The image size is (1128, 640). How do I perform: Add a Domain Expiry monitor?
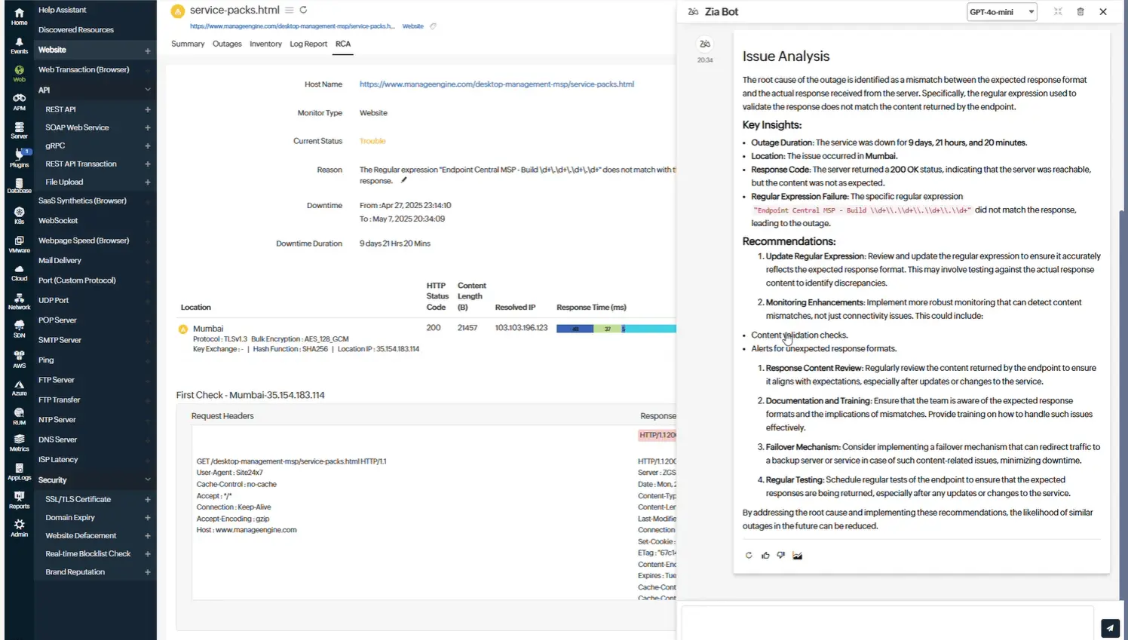[x=148, y=518]
